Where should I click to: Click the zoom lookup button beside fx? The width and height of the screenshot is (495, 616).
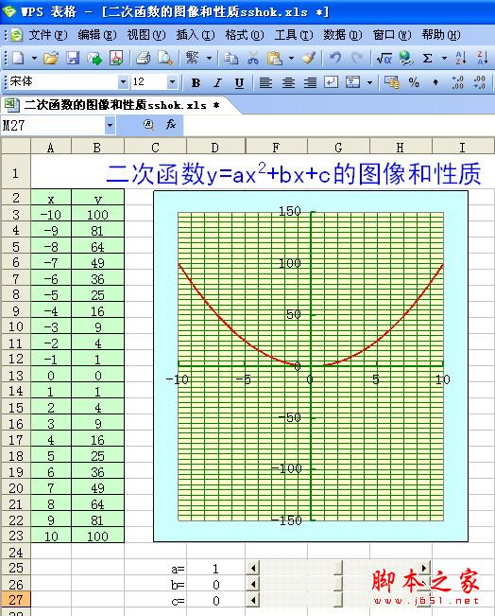(148, 125)
